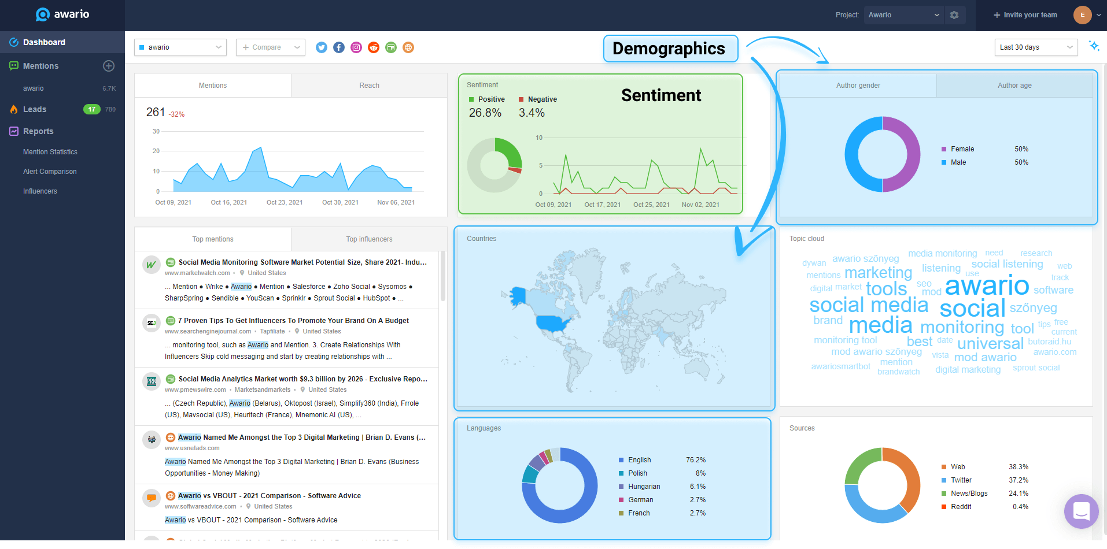Toggle the Web source filter icon

tap(408, 47)
